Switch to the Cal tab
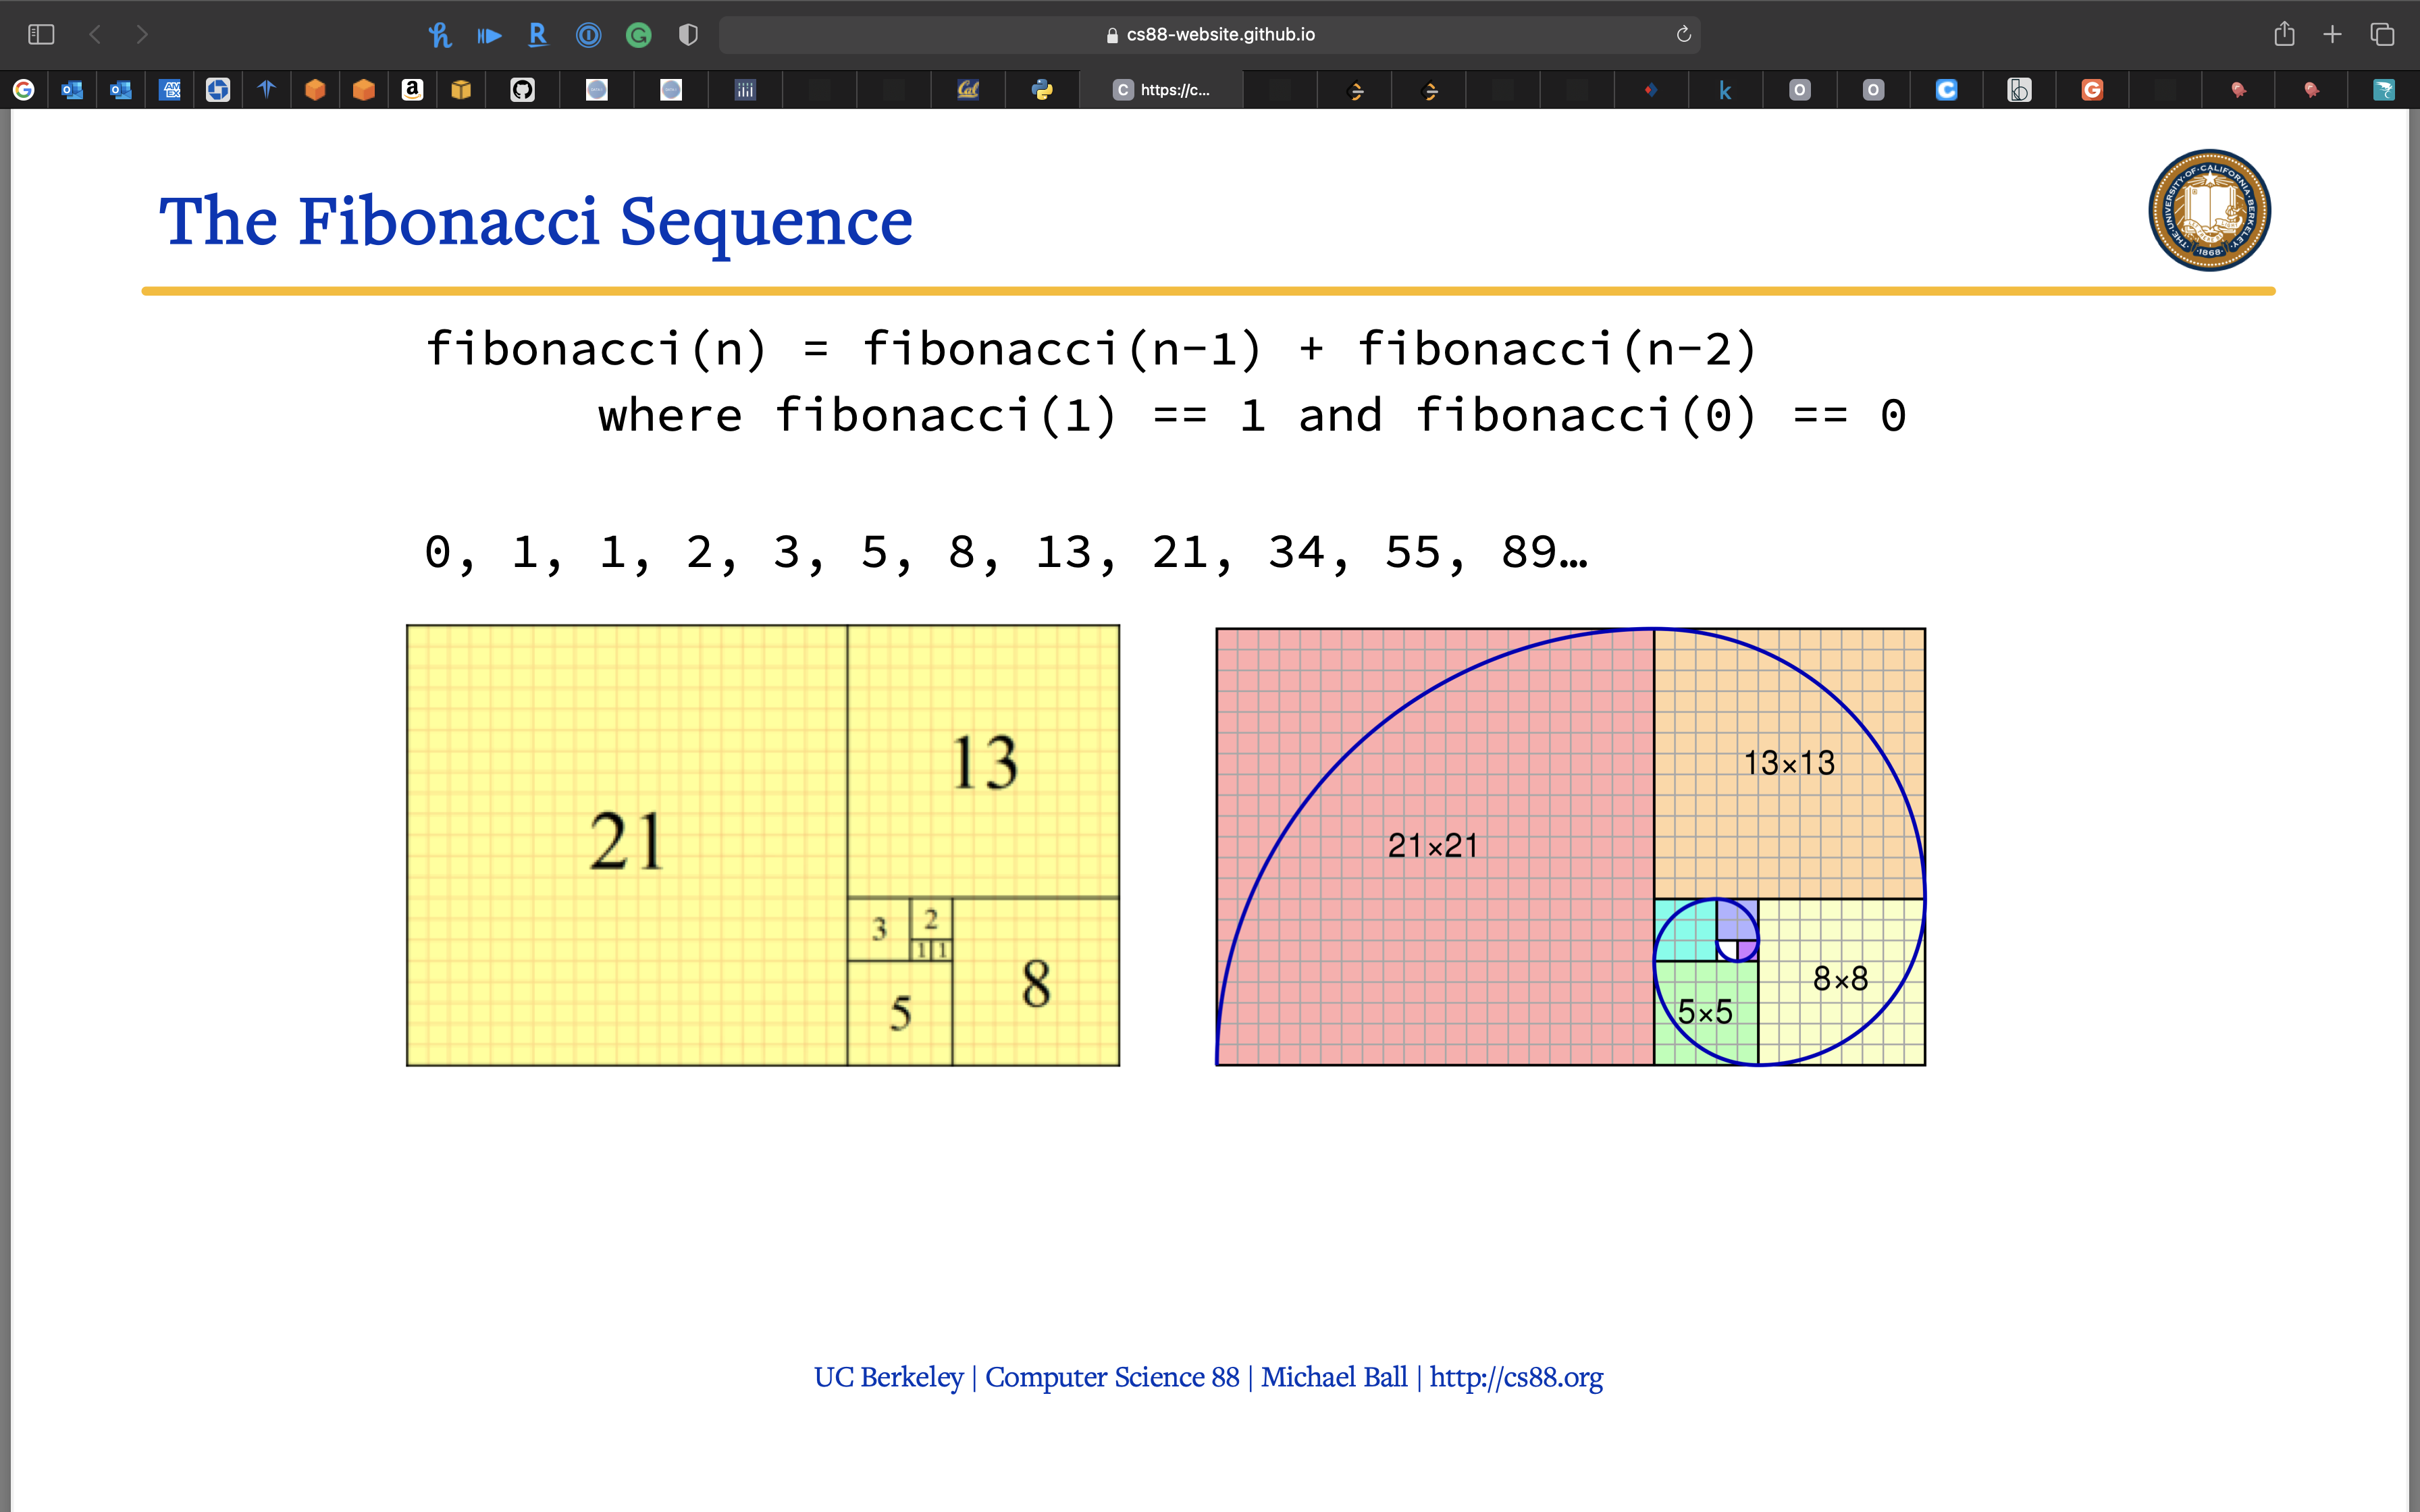2420x1512 pixels. tap(968, 90)
